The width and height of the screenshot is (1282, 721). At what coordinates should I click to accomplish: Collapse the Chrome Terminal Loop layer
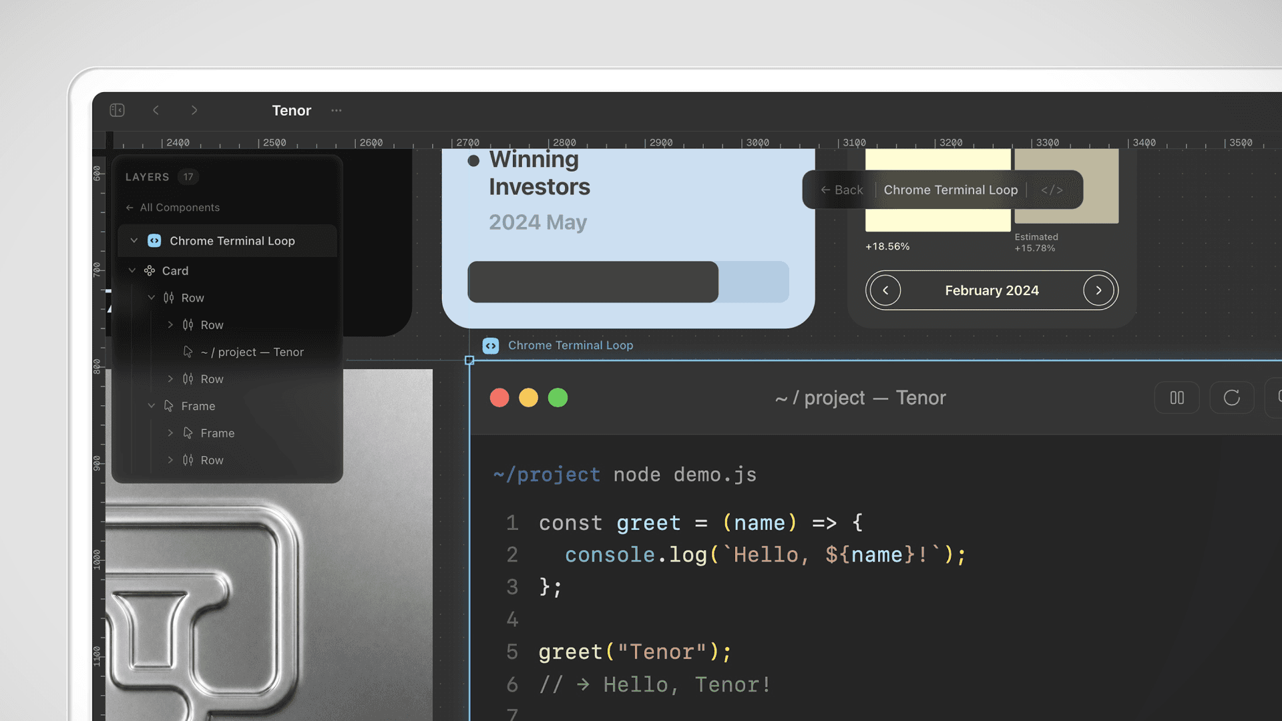pyautogui.click(x=134, y=241)
